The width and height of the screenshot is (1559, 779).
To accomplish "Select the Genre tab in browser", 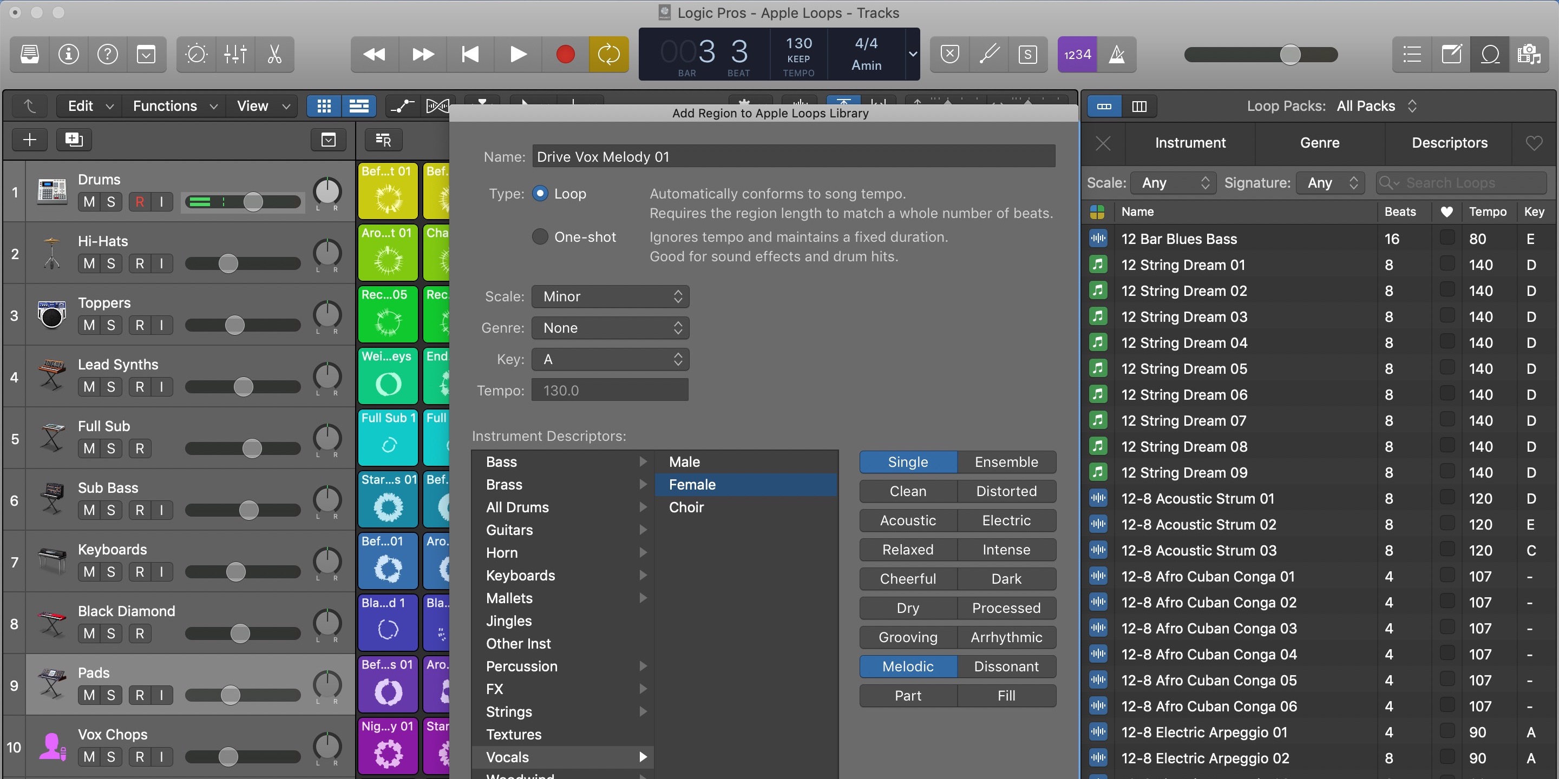I will click(1319, 143).
